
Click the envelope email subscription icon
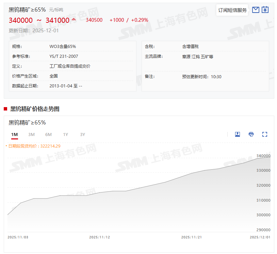coord(256,10)
